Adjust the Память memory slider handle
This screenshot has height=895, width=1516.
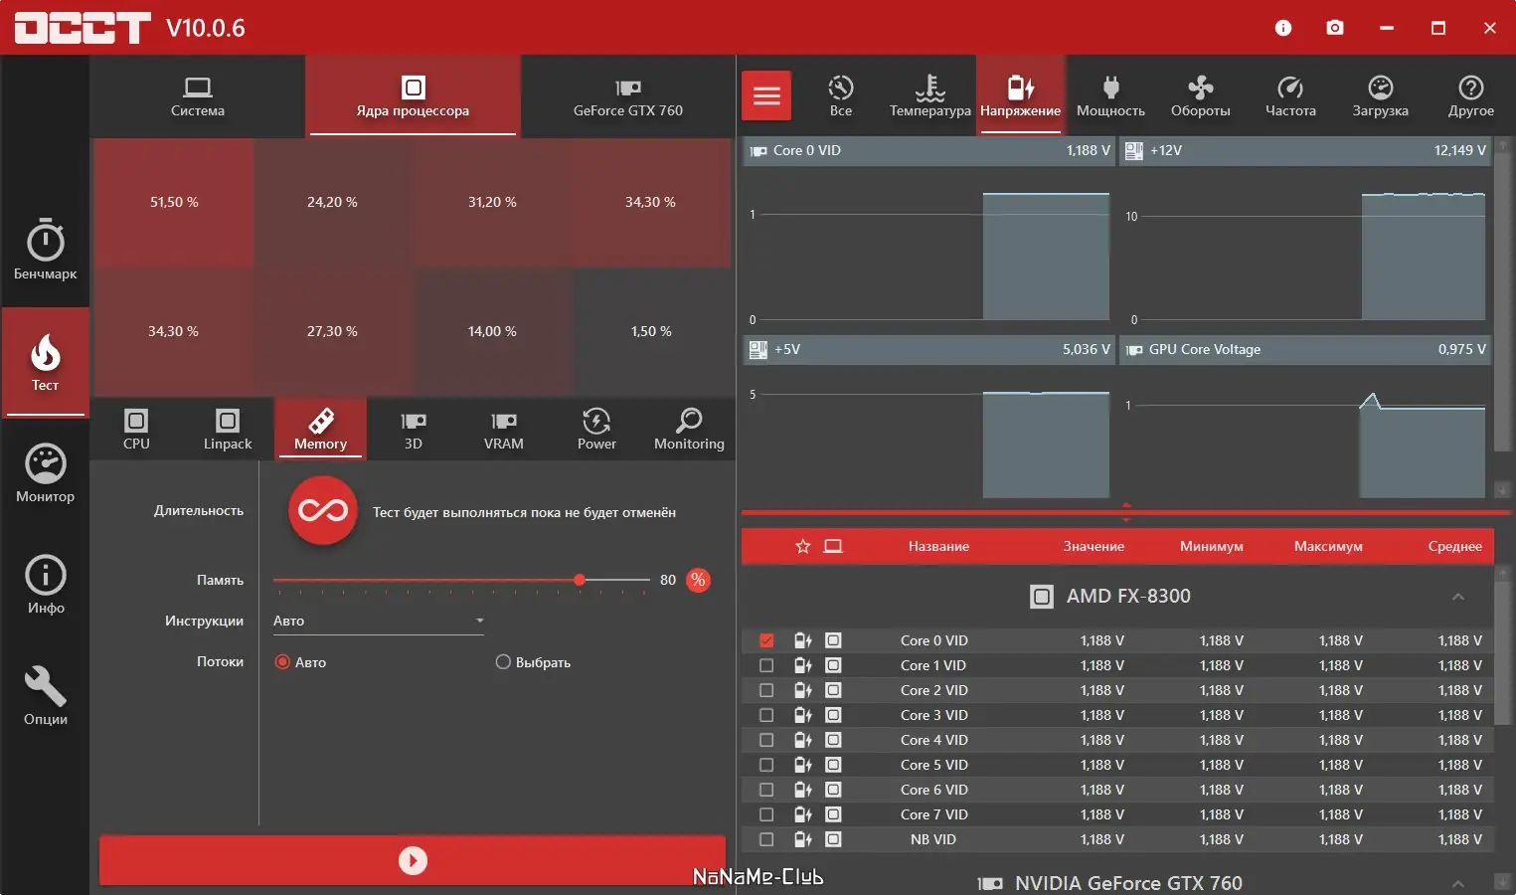580,580
